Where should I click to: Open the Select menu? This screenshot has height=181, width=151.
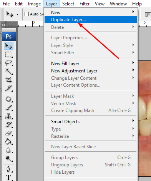(x=68, y=4)
